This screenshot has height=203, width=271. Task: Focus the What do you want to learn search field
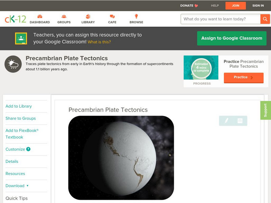[221, 19]
